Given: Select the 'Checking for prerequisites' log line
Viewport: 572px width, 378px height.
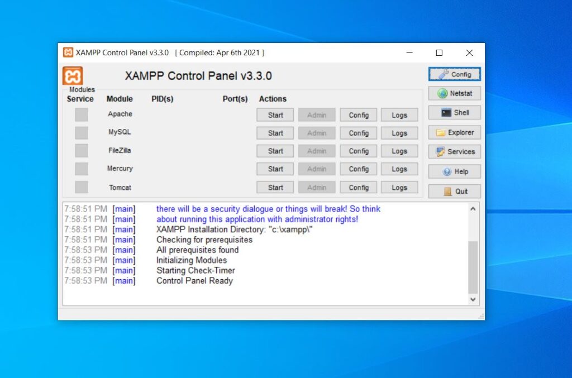Looking at the screenshot, I should [x=204, y=240].
